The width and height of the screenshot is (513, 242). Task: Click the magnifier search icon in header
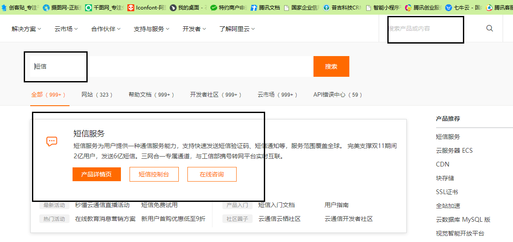(489, 28)
